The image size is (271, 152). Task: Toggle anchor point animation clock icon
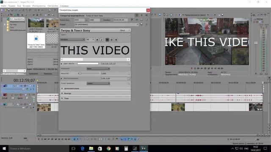(x=129, y=84)
